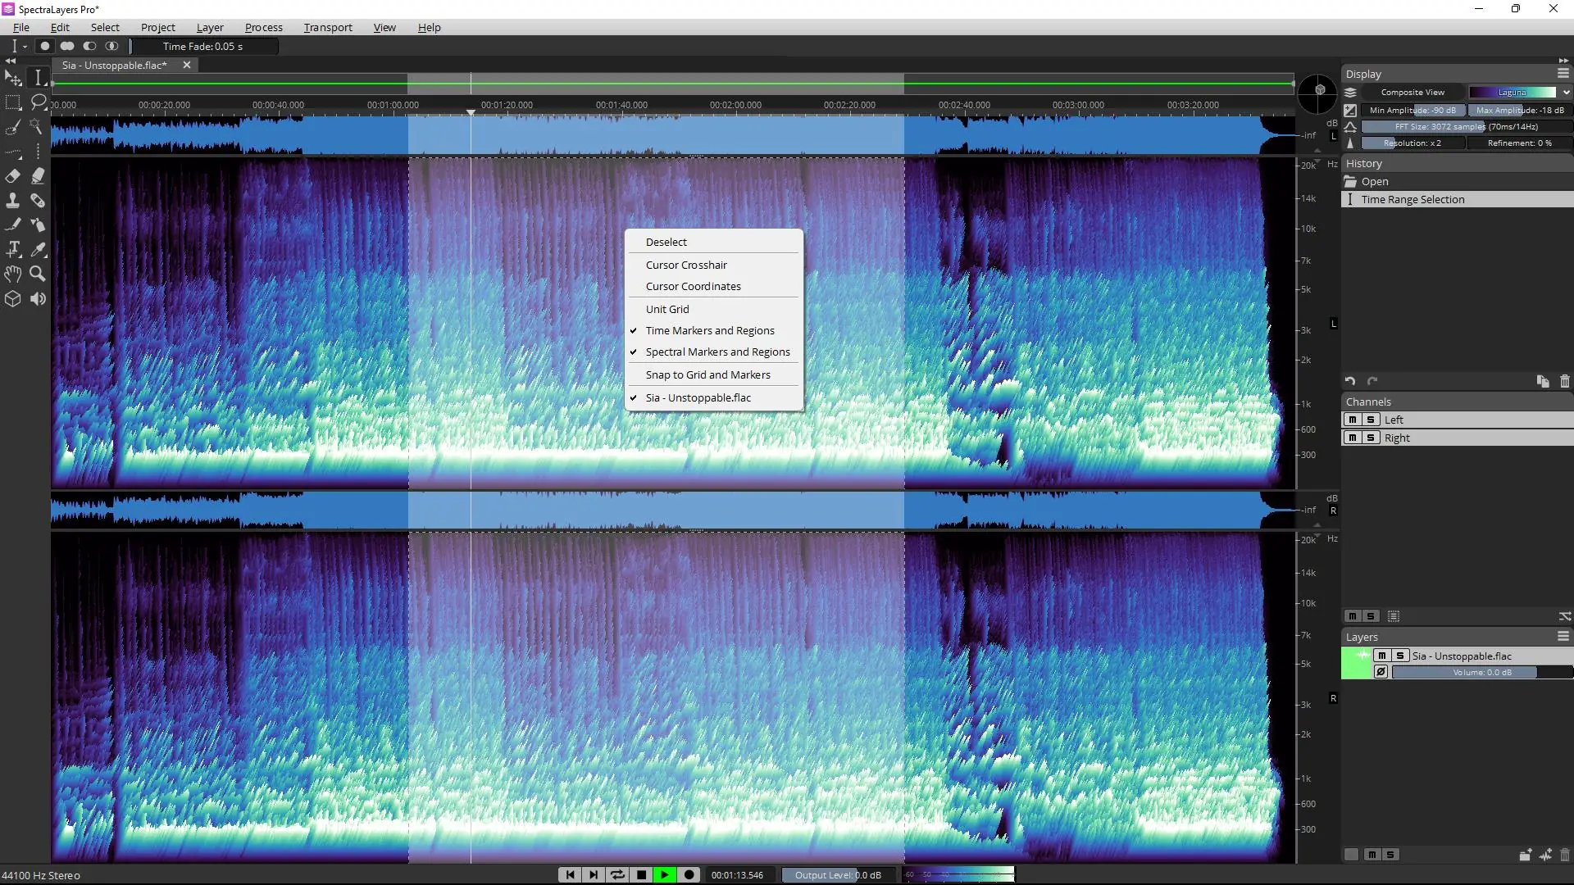The image size is (1574, 885).
Task: Open the Process menu
Action: [x=263, y=27]
